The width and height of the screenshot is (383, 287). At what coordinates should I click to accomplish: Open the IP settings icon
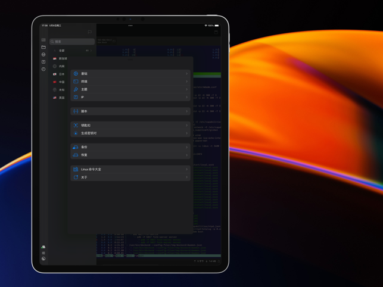[76, 97]
